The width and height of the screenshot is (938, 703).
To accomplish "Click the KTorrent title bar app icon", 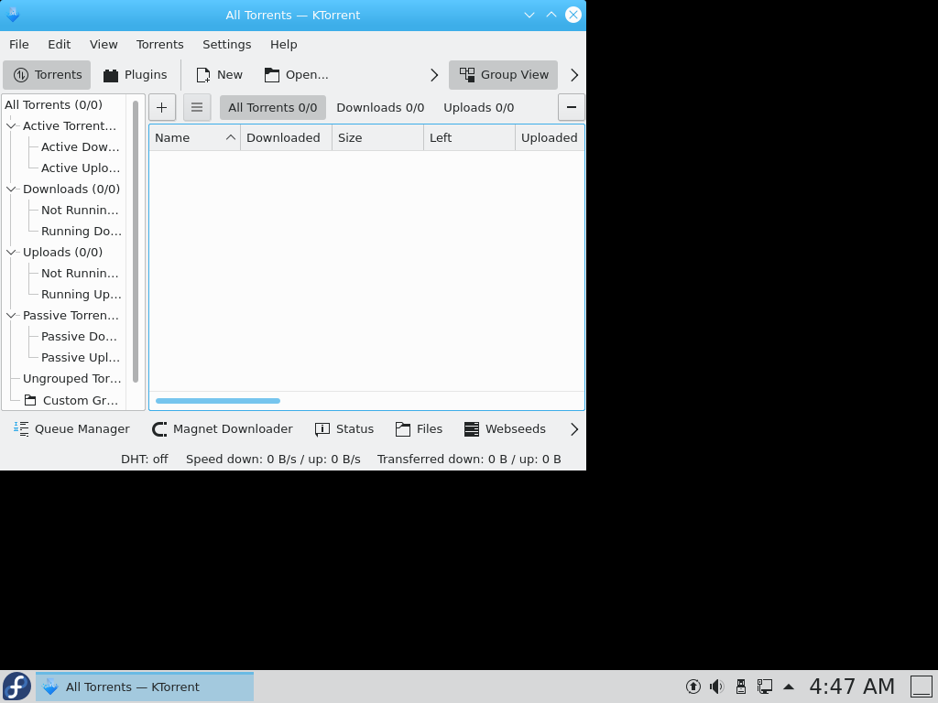I will coord(13,15).
